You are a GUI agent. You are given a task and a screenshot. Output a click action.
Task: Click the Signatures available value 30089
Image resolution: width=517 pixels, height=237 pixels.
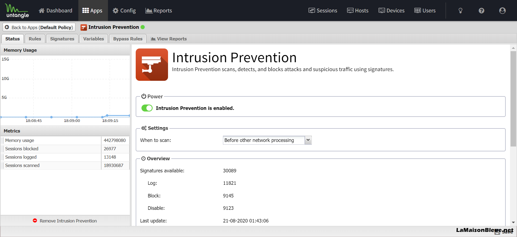pos(230,171)
